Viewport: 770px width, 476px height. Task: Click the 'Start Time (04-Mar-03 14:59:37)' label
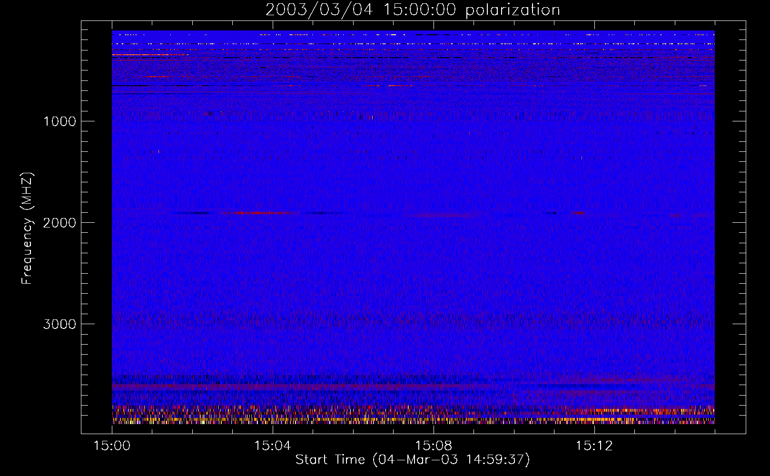click(x=413, y=460)
